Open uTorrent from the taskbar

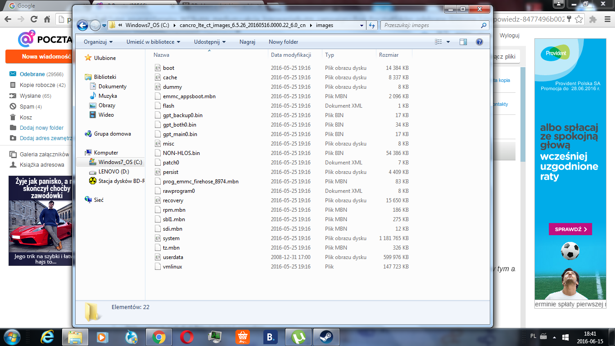click(298, 337)
